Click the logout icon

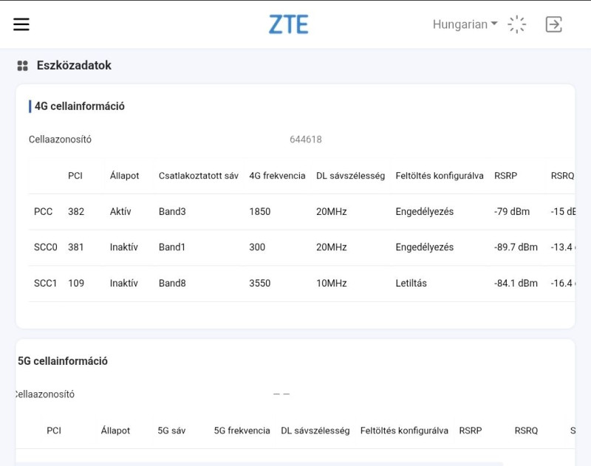[554, 24]
